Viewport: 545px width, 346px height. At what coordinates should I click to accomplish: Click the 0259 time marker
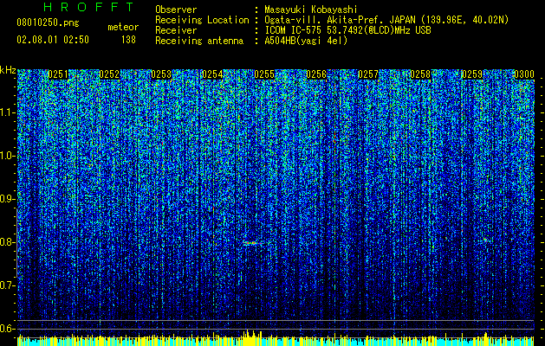click(472, 74)
